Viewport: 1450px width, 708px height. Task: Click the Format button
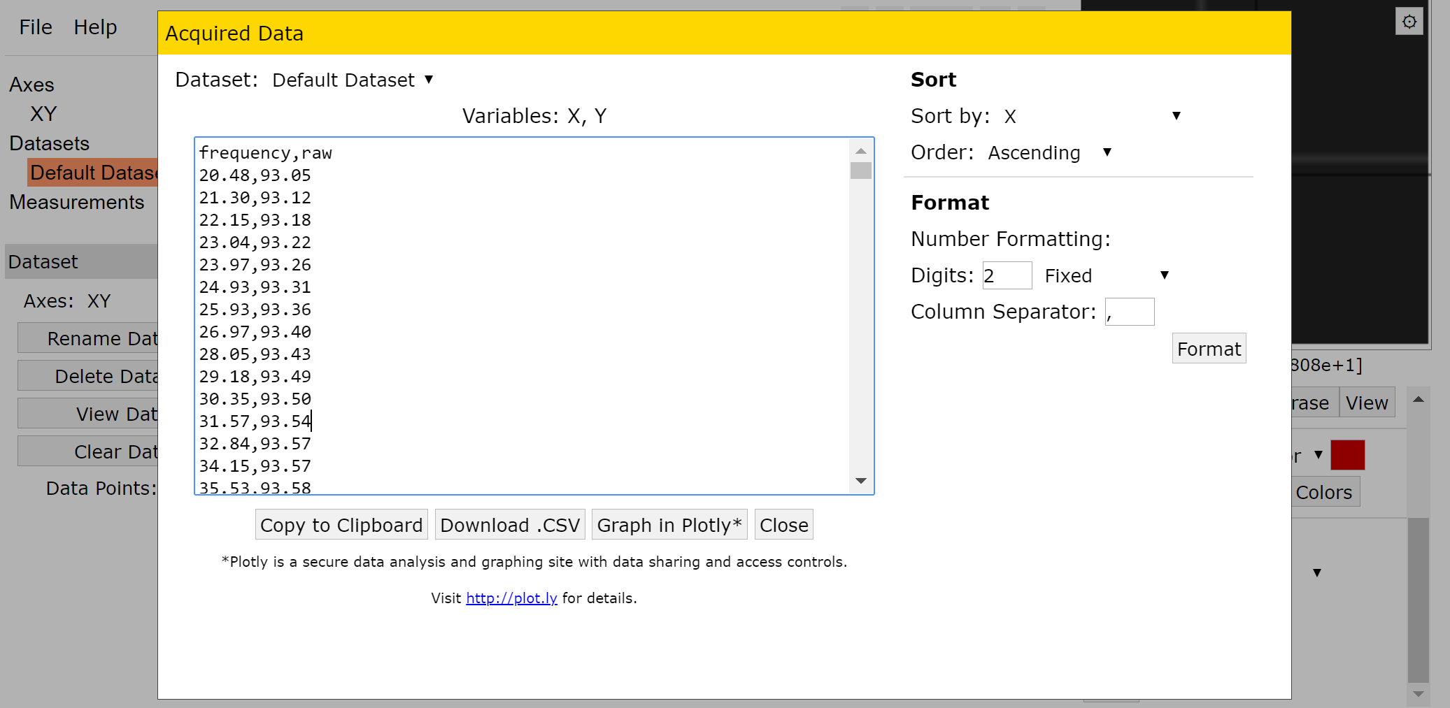pyautogui.click(x=1209, y=349)
